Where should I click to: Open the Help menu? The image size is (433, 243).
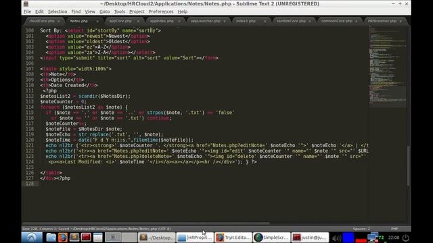tap(182, 11)
